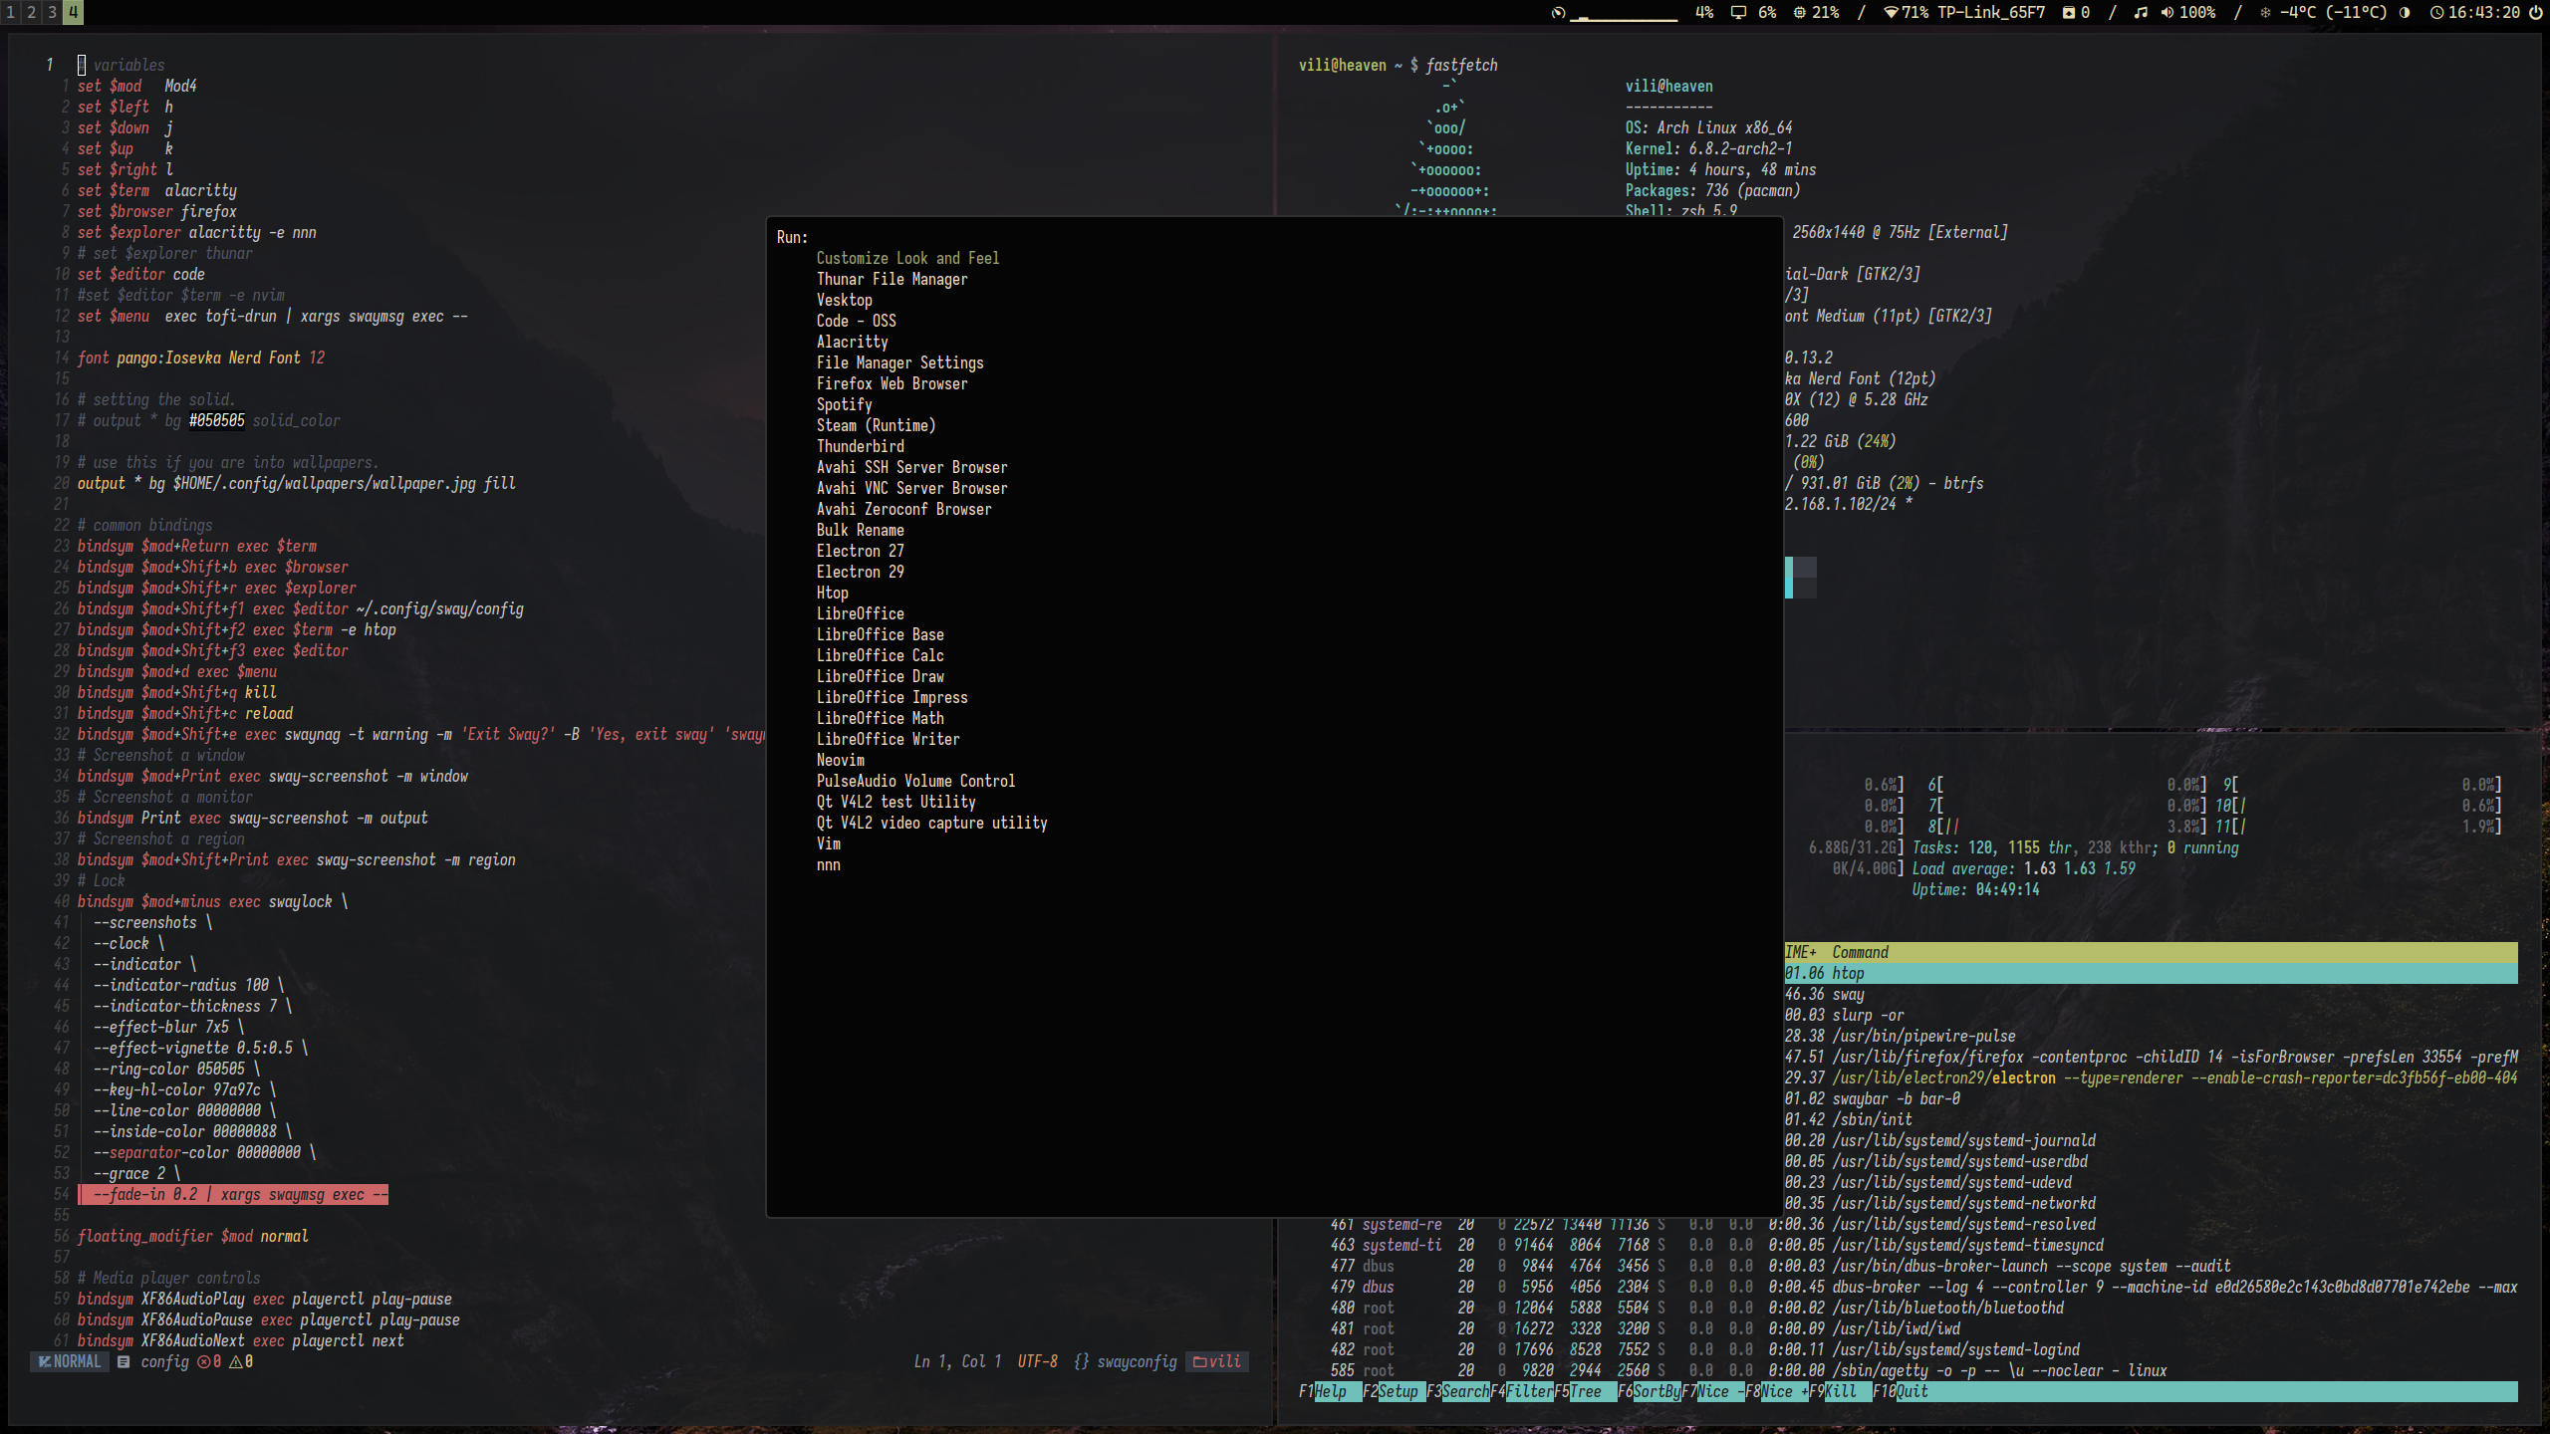Switch to workspace 2
The image size is (2550, 1434).
point(31,12)
